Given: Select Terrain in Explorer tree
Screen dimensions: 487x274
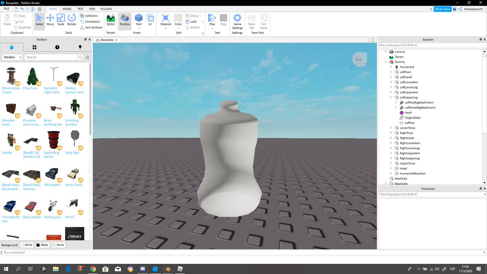Looking at the screenshot, I should click(x=399, y=57).
